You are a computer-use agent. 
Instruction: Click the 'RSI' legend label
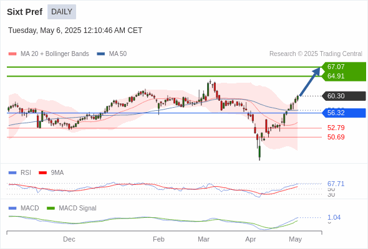(x=26, y=173)
